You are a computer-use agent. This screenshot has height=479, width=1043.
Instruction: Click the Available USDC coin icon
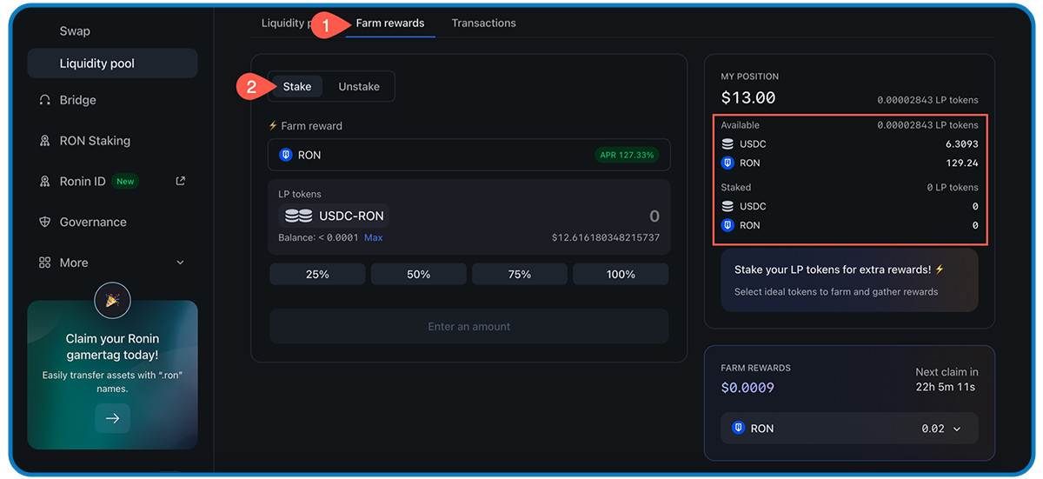pyautogui.click(x=727, y=144)
